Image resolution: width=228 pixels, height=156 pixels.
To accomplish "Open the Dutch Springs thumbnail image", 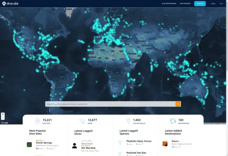I will click(x=29, y=145).
